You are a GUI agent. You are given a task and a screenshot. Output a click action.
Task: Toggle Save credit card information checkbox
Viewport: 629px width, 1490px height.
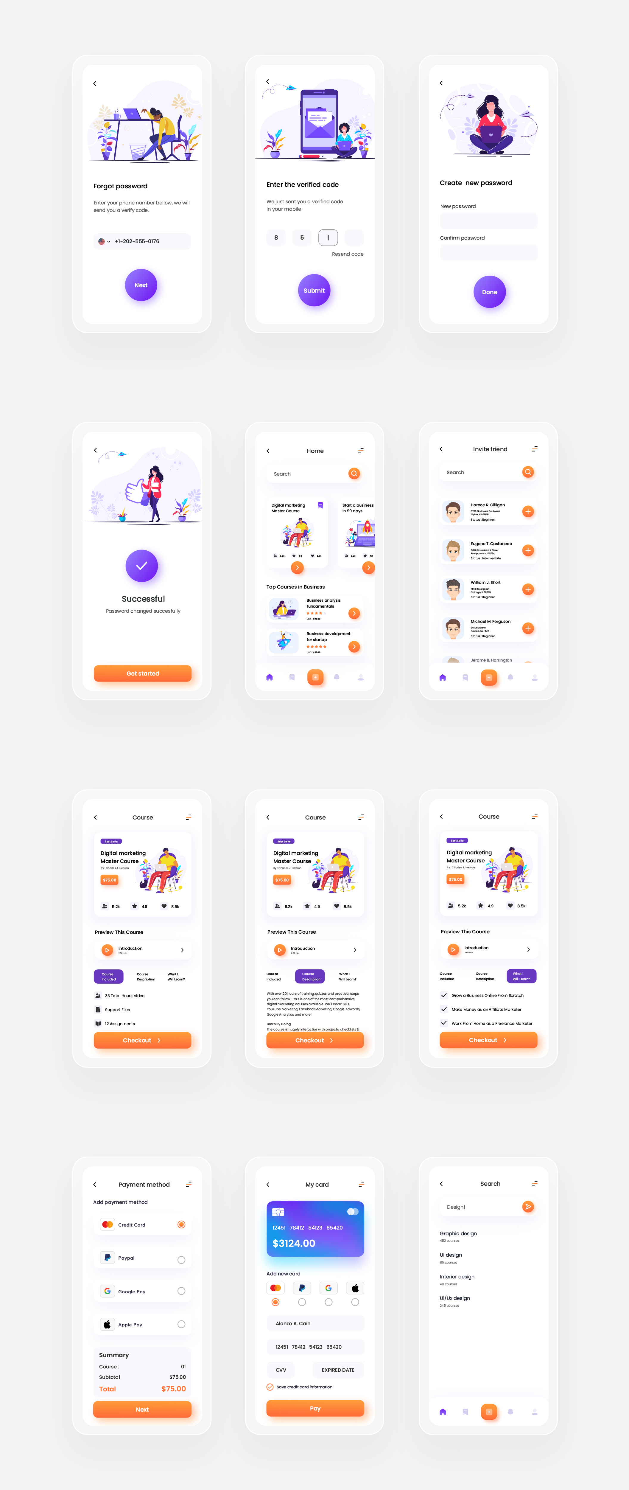click(x=270, y=1386)
